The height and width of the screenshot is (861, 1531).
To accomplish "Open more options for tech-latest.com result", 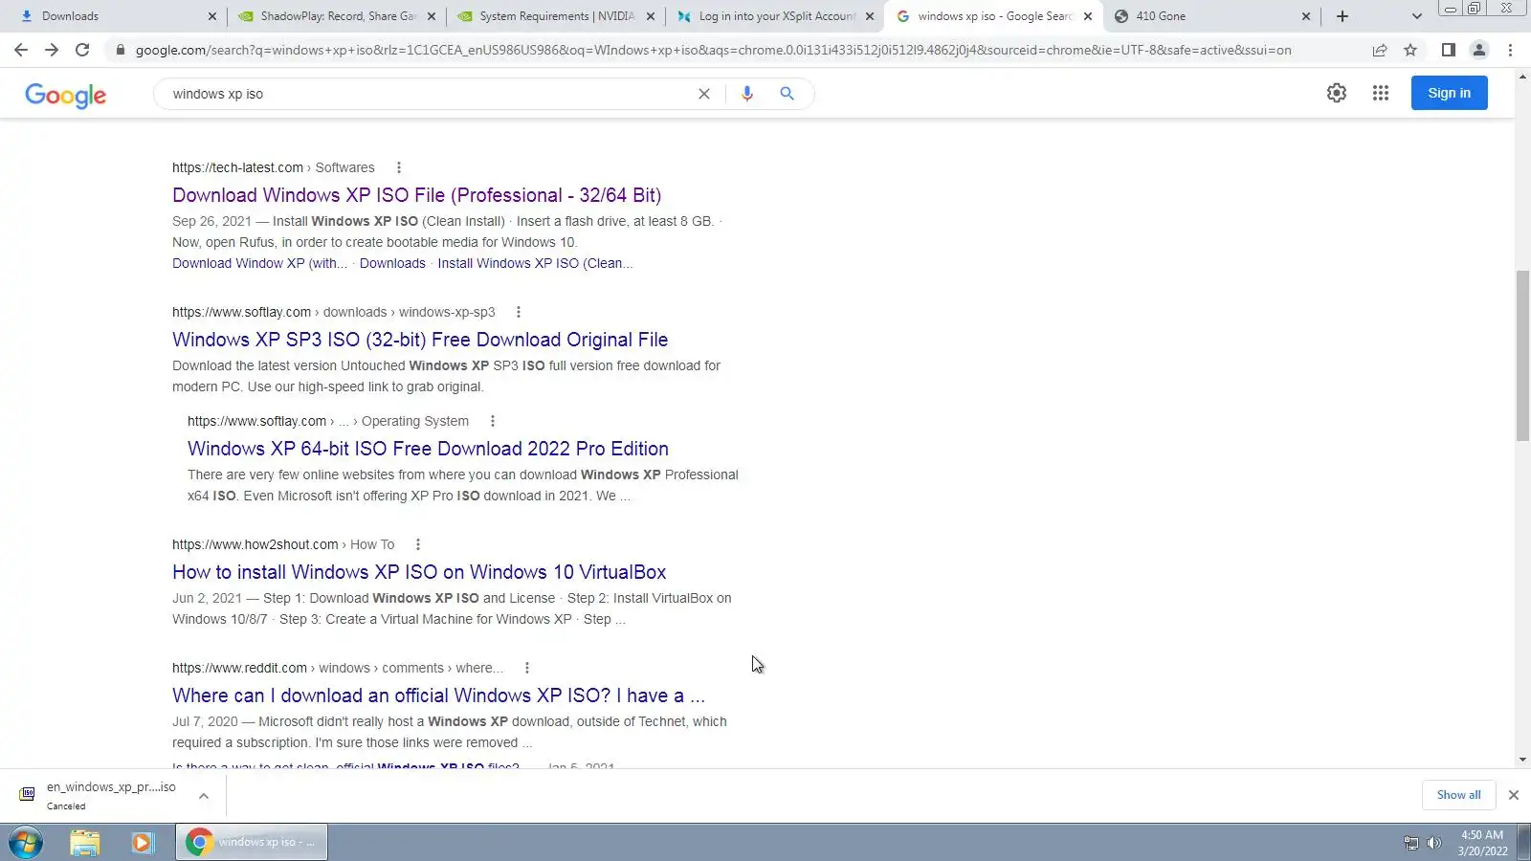I will pyautogui.click(x=399, y=167).
